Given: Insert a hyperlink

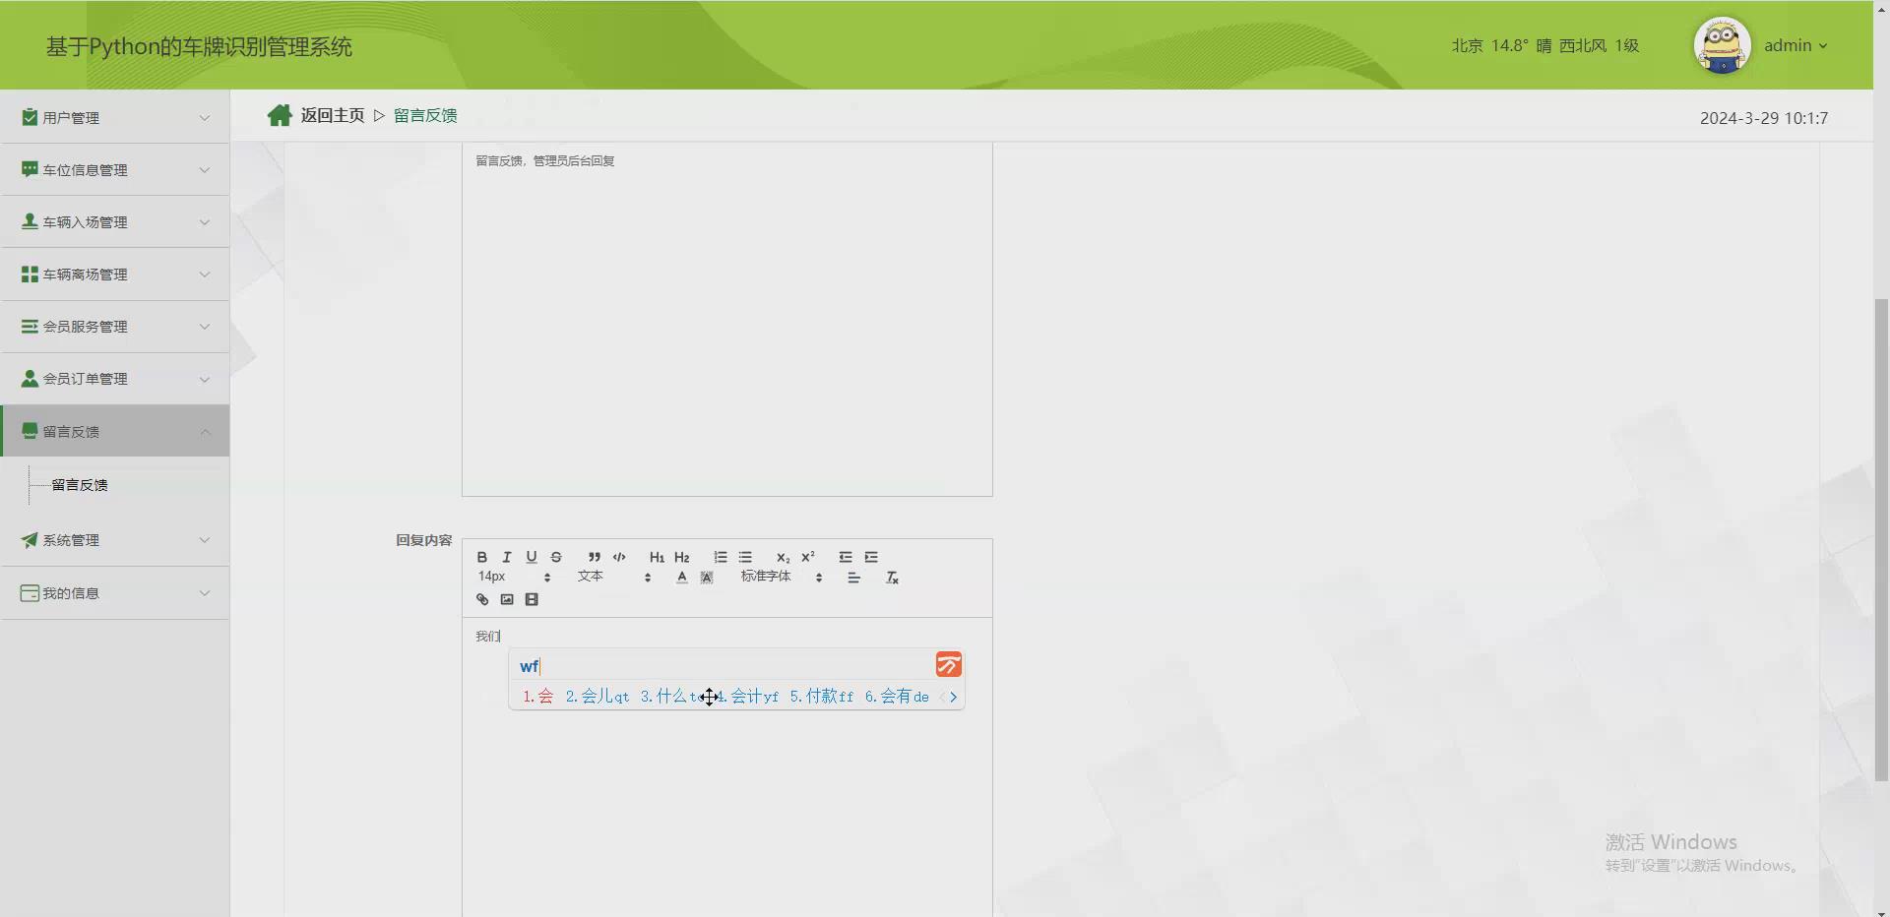Looking at the screenshot, I should [482, 599].
